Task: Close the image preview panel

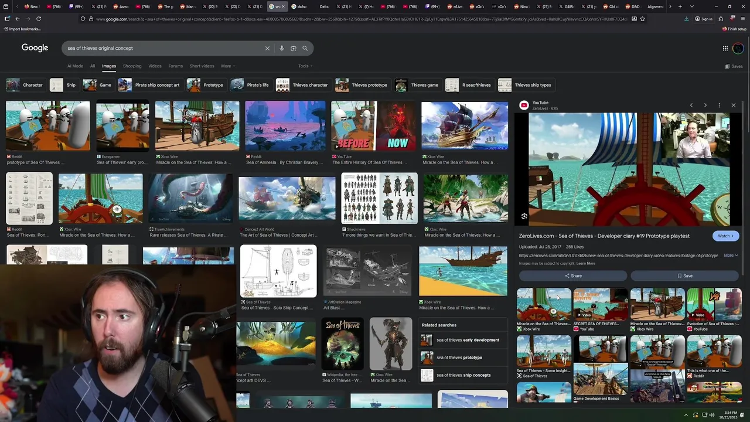Action: tap(734, 105)
